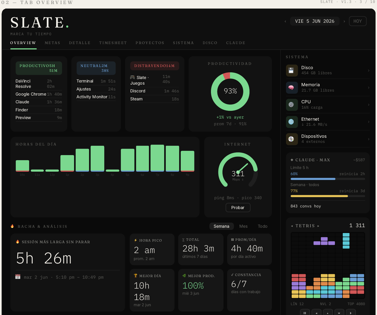Click the Discord row in Distrayendo
This screenshot has height=315, width=377.
(155, 91)
